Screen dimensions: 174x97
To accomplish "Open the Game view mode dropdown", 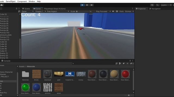I will [27, 11].
